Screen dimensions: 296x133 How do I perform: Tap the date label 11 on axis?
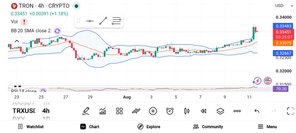click(x=249, y=97)
